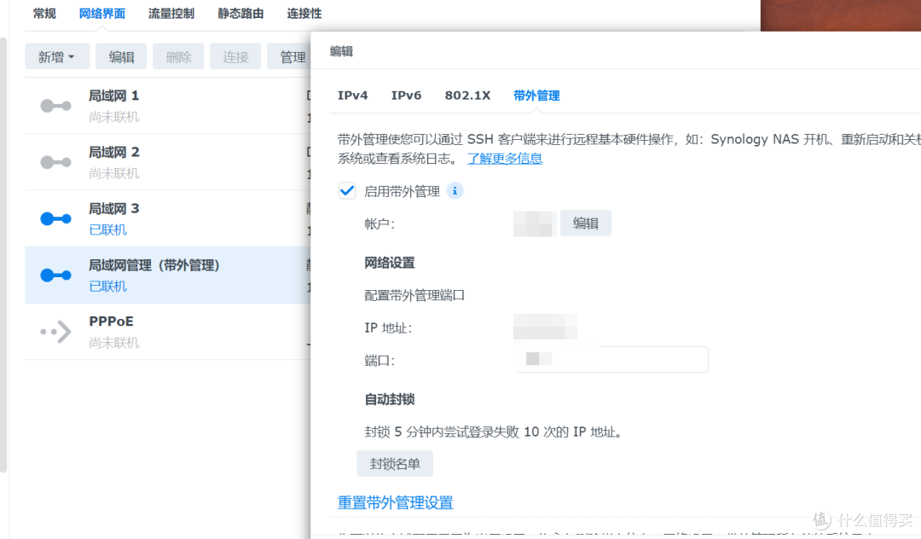921x539 pixels.
Task: Switch to the IPv4 tab
Action: pyautogui.click(x=352, y=96)
